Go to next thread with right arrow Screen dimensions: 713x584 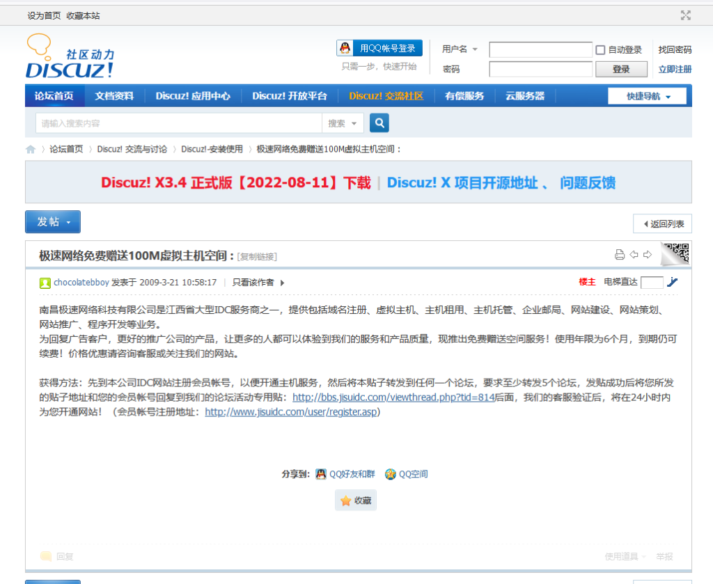point(648,255)
